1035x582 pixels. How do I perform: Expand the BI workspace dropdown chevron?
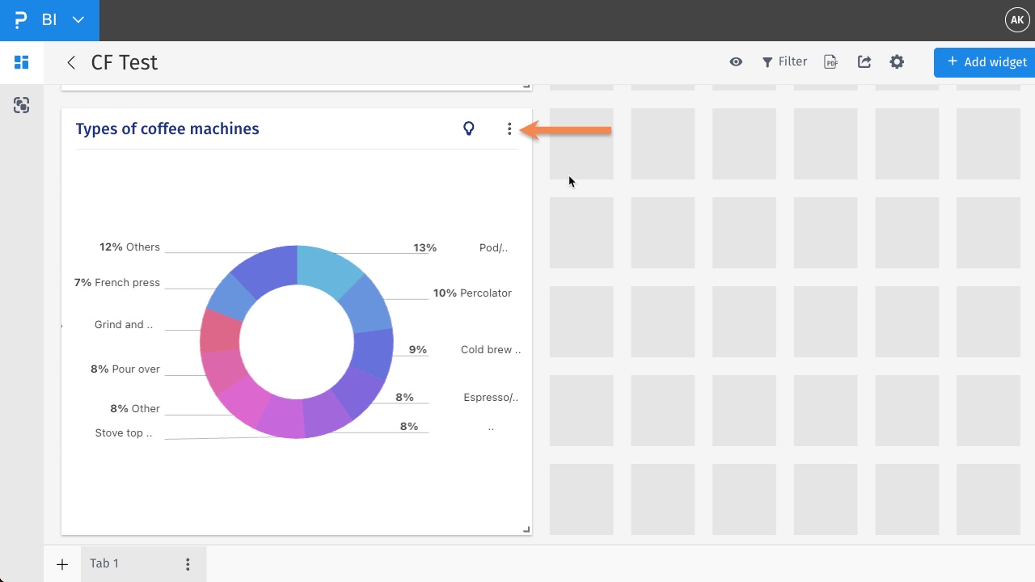[77, 19]
